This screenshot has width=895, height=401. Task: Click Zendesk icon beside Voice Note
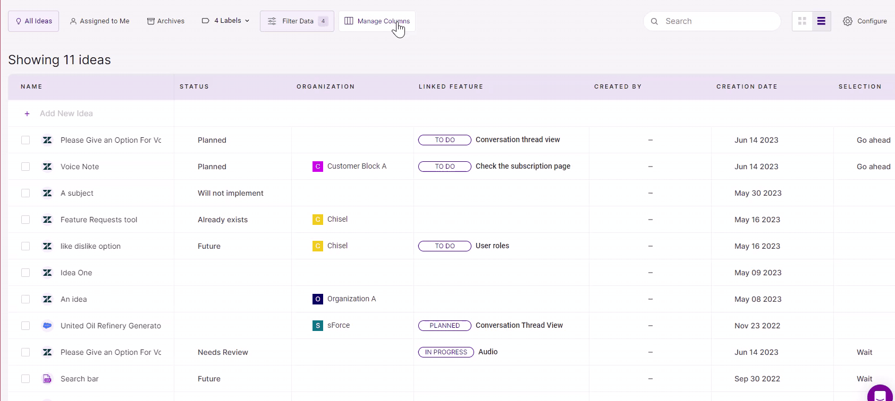click(x=47, y=167)
